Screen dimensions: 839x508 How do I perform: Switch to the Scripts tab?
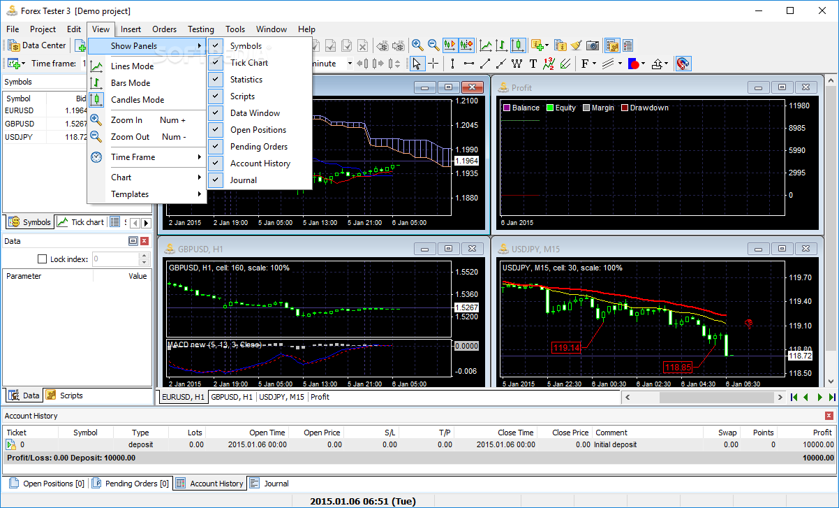(x=64, y=395)
